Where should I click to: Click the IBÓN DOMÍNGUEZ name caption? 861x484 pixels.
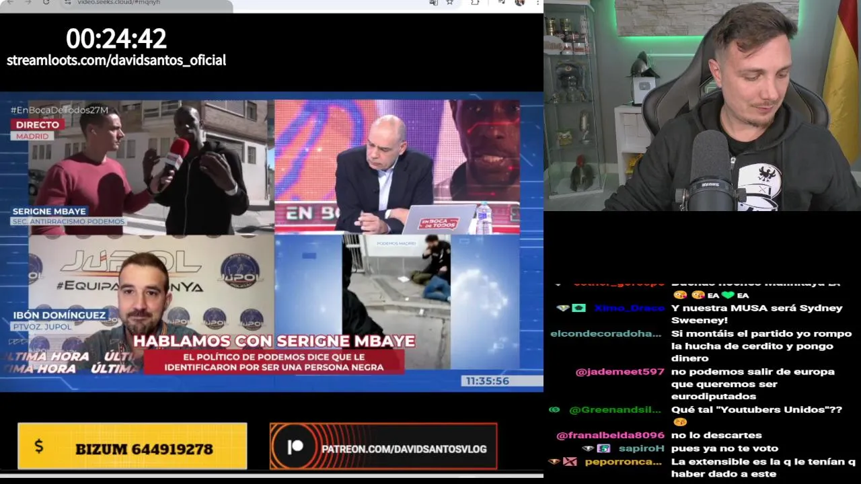59,315
